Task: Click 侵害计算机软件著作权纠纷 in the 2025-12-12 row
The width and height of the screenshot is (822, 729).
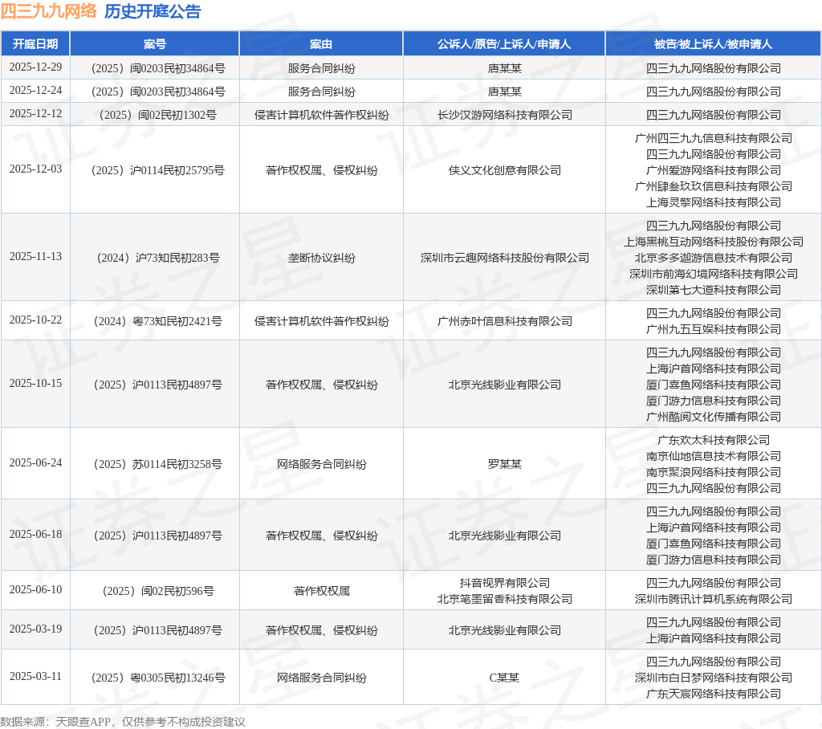Action: tap(321, 115)
